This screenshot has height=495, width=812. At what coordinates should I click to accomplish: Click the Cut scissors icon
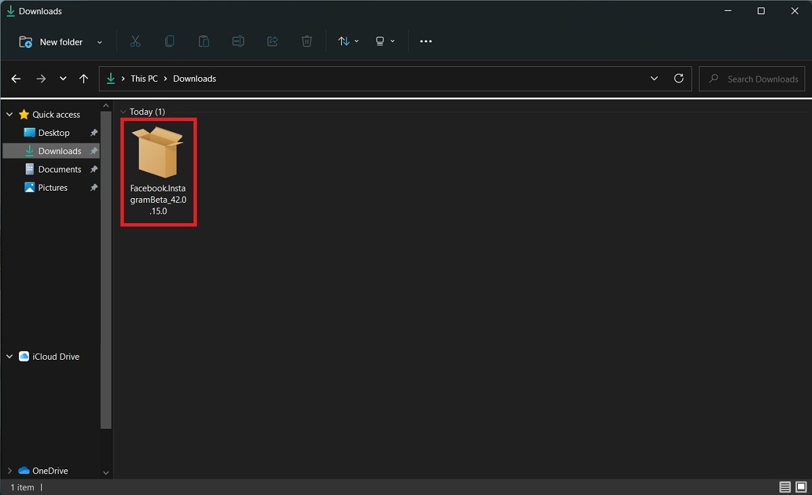(x=135, y=41)
